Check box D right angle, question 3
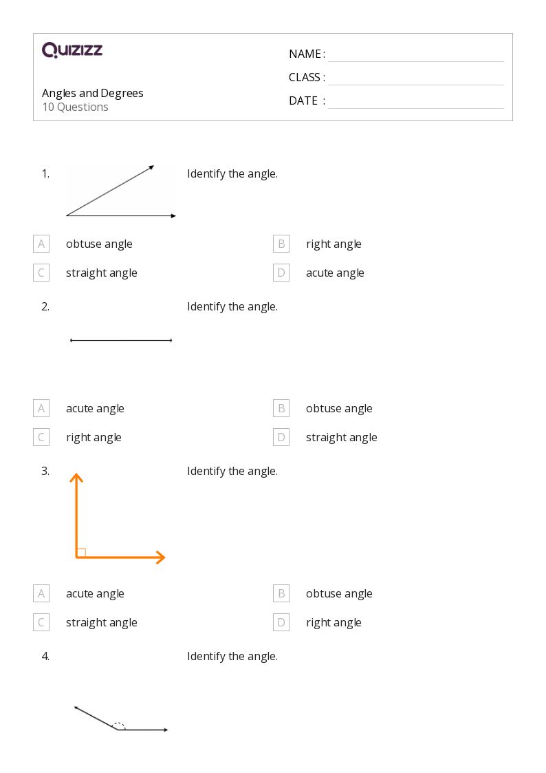Screen dimensions: 546x773 point(281,622)
